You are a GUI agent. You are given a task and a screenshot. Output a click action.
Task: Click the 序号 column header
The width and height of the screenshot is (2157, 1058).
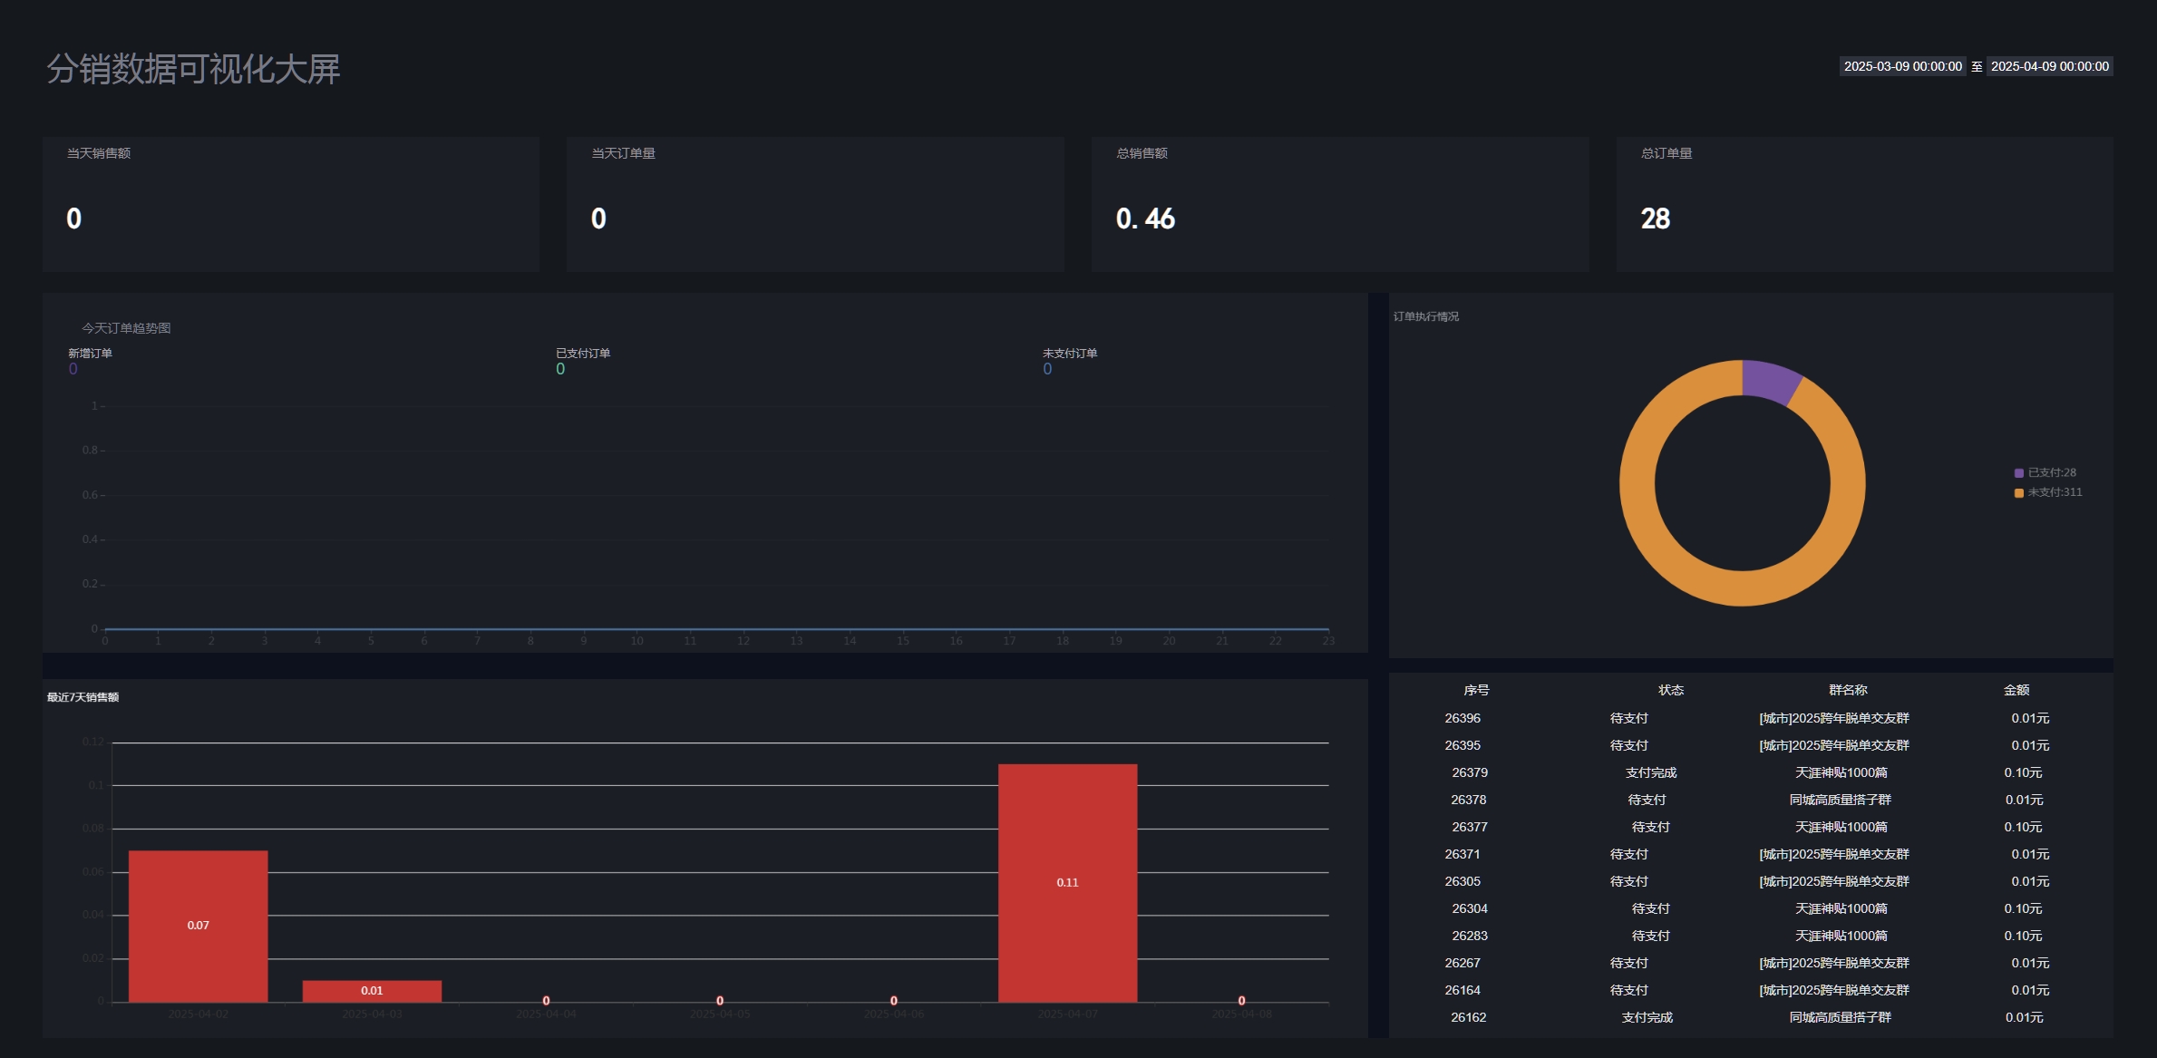pyautogui.click(x=1476, y=690)
